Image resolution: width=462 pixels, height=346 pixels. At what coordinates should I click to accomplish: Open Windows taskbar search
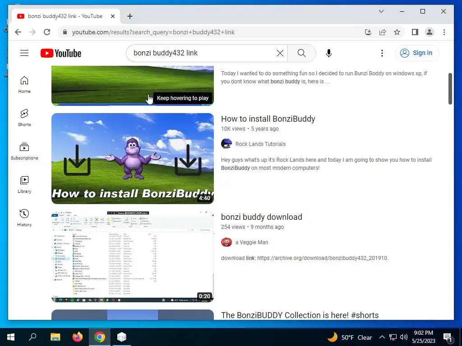(32, 337)
